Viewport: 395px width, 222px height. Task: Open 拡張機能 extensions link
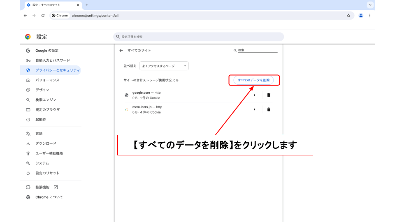tap(42, 187)
